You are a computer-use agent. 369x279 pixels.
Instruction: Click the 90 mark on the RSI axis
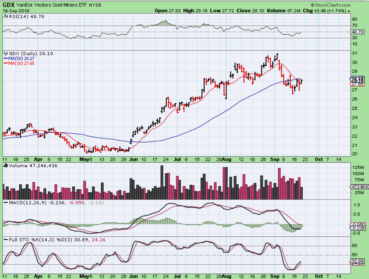point(354,19)
